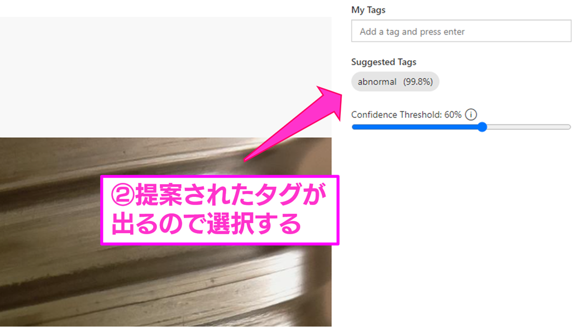This screenshot has width=586, height=327.
Task: Focus the Add a tag input field
Action: [x=461, y=31]
